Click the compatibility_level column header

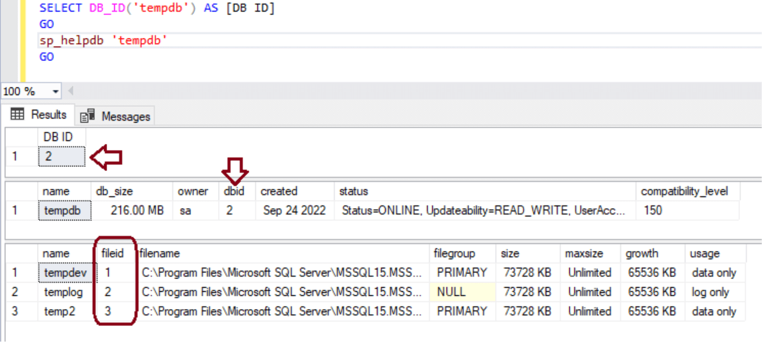(x=684, y=191)
